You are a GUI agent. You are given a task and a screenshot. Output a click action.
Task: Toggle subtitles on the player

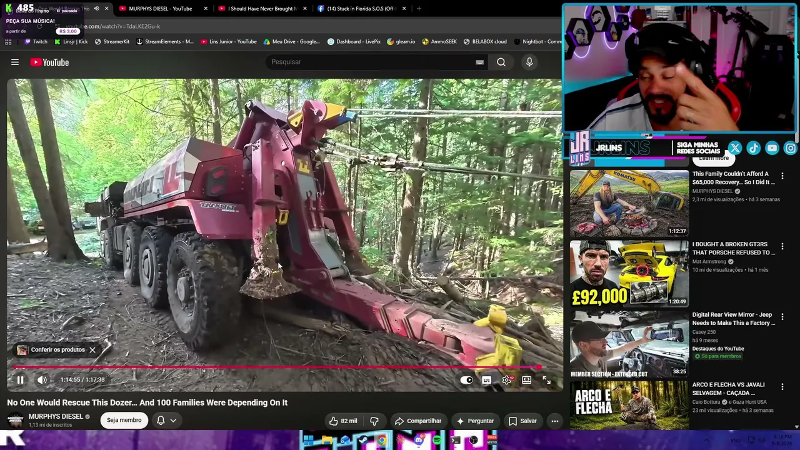486,380
